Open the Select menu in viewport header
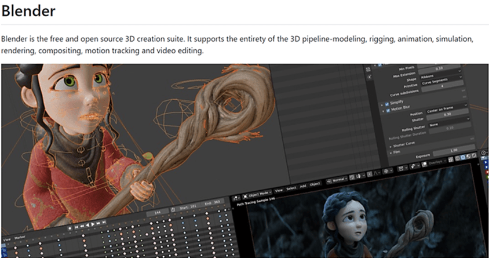The image size is (489, 258). [x=291, y=188]
